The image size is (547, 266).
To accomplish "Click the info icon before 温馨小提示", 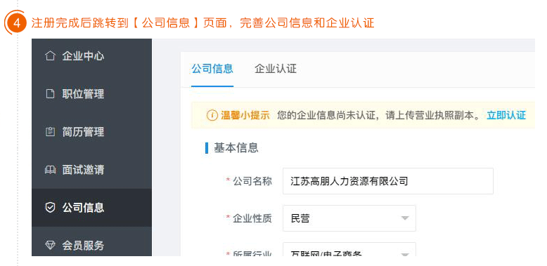I will point(212,115).
